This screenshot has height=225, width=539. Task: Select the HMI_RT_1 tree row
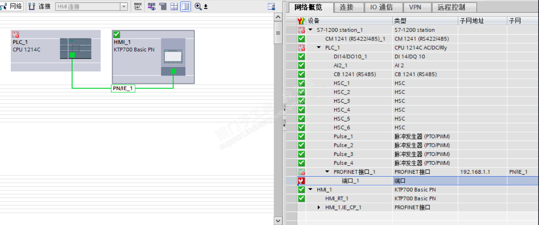337,199
